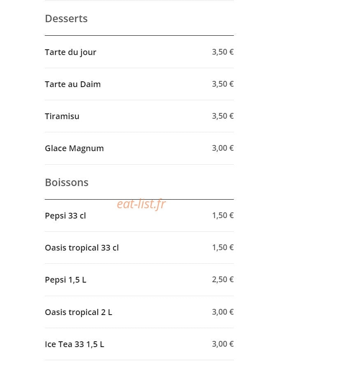
Task: Click the 2,50 € price of Pepsi 1,5 L
Action: click(223, 279)
